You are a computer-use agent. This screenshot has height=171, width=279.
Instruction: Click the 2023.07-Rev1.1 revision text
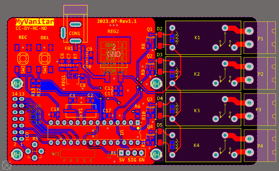(x=117, y=21)
